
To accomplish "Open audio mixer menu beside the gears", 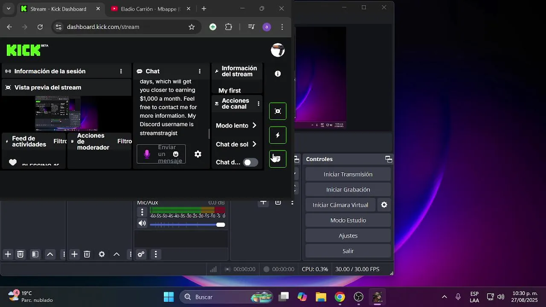I will 156,255.
